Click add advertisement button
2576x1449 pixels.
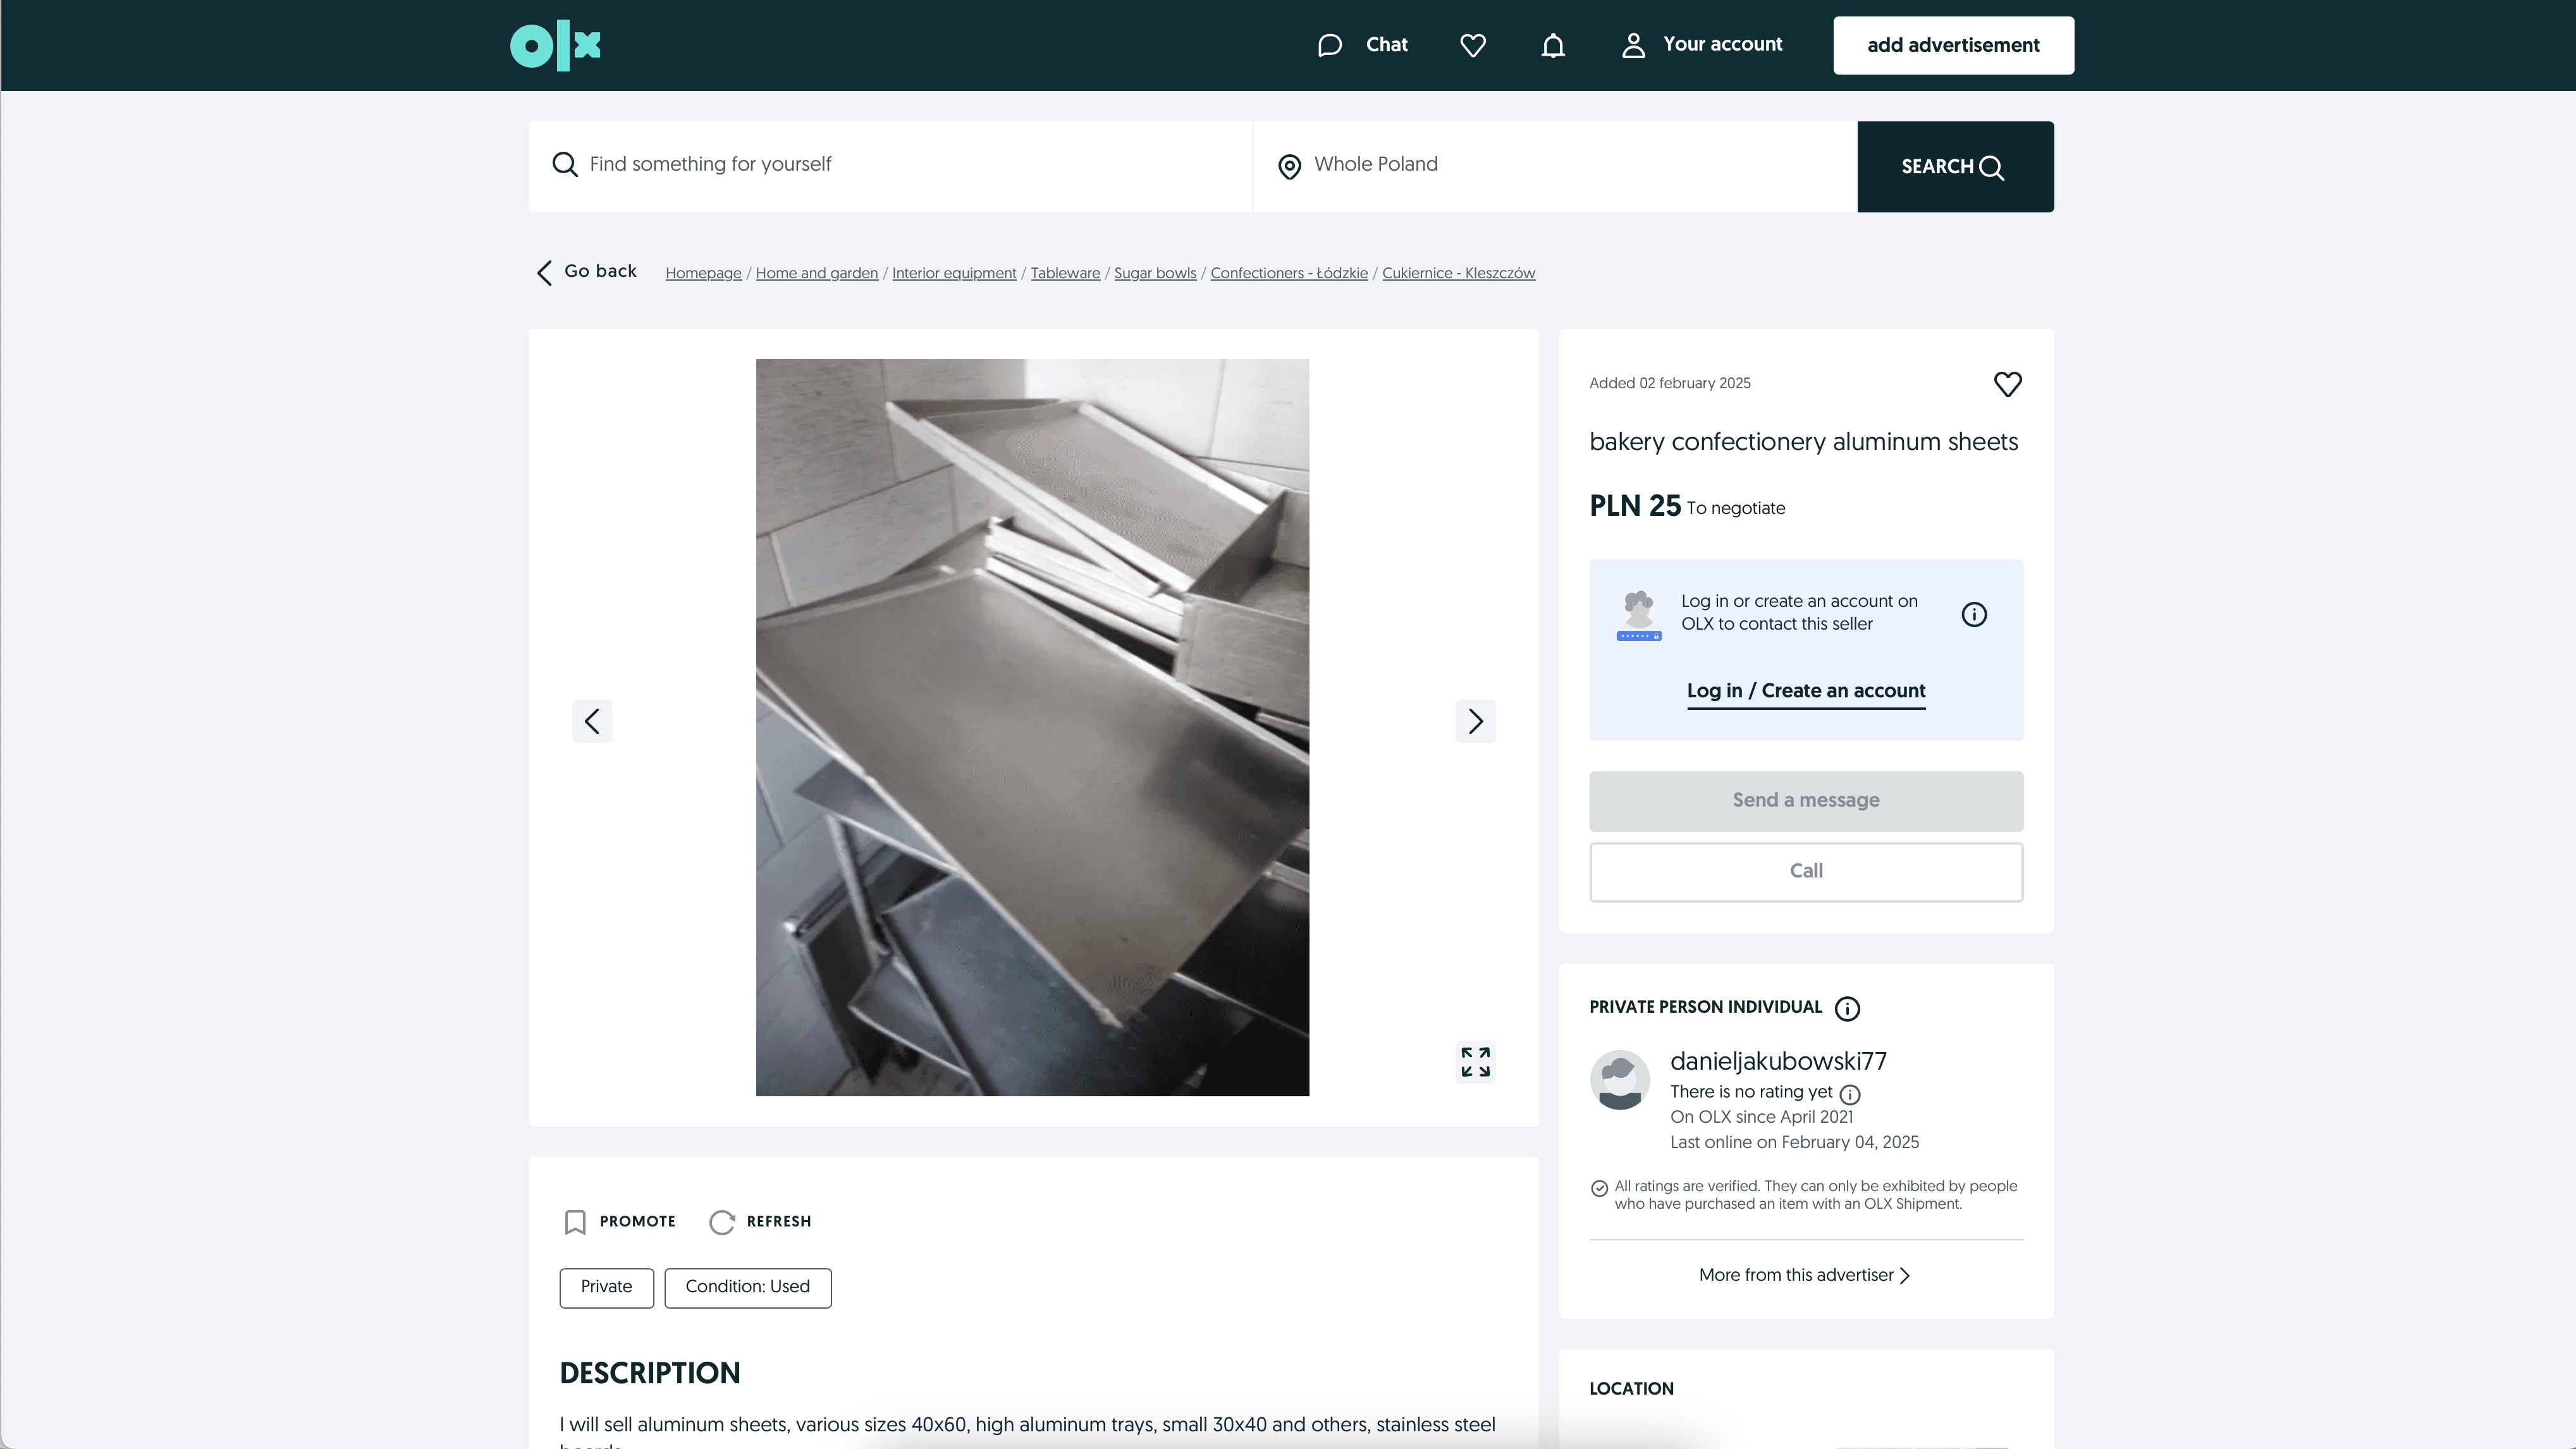click(1953, 45)
